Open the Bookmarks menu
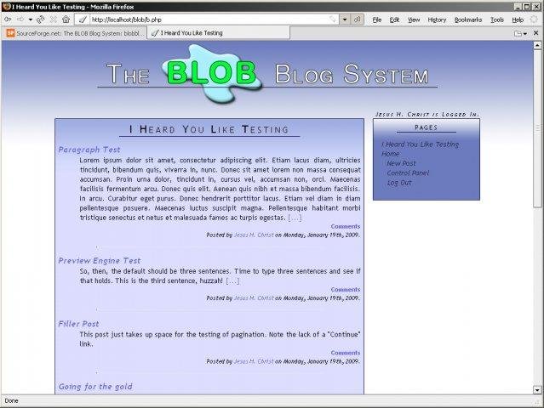Image resolution: width=544 pixels, height=408 pixels. [468, 20]
